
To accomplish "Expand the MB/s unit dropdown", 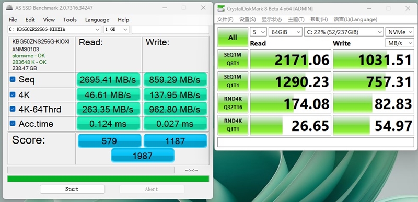I will [x=400, y=43].
